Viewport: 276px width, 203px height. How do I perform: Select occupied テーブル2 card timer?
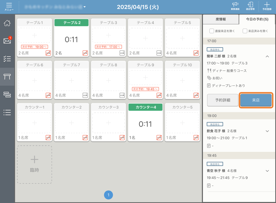tap(71, 39)
